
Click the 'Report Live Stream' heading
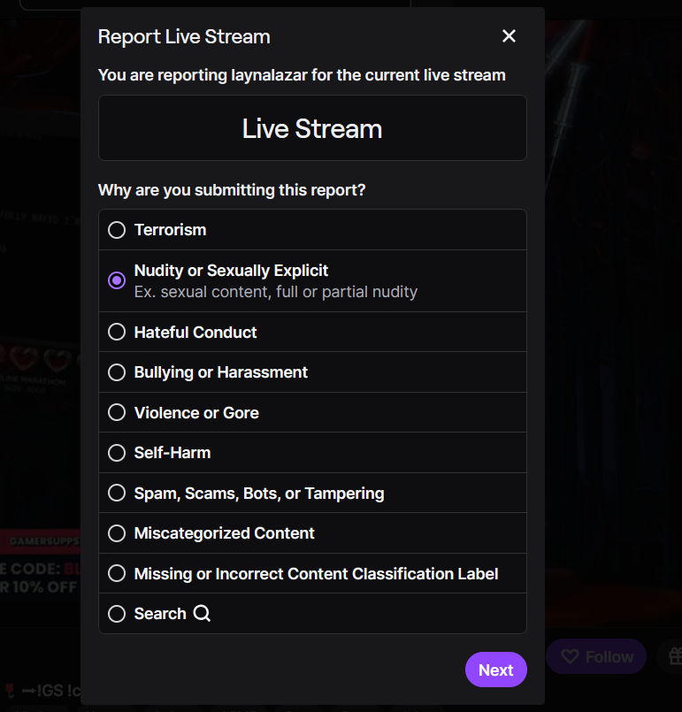coord(184,37)
